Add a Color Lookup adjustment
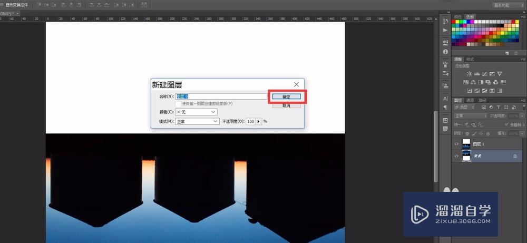527x243 pixels. tap(503, 82)
